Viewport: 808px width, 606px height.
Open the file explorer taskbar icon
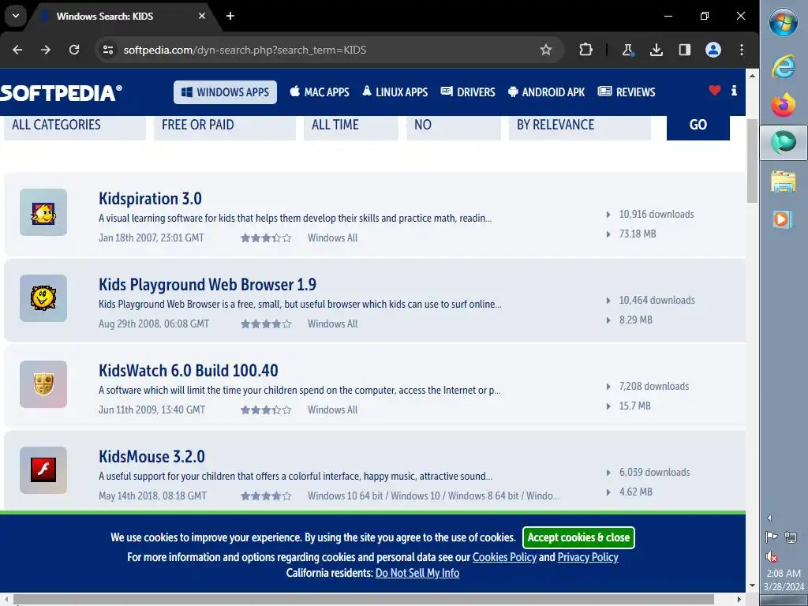pyautogui.click(x=784, y=181)
